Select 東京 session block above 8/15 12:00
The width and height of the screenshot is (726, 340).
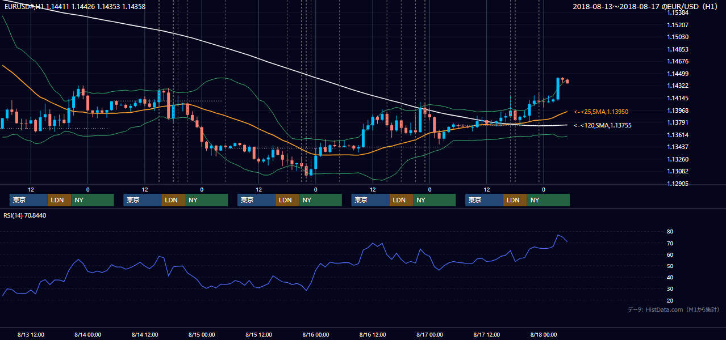256,200
